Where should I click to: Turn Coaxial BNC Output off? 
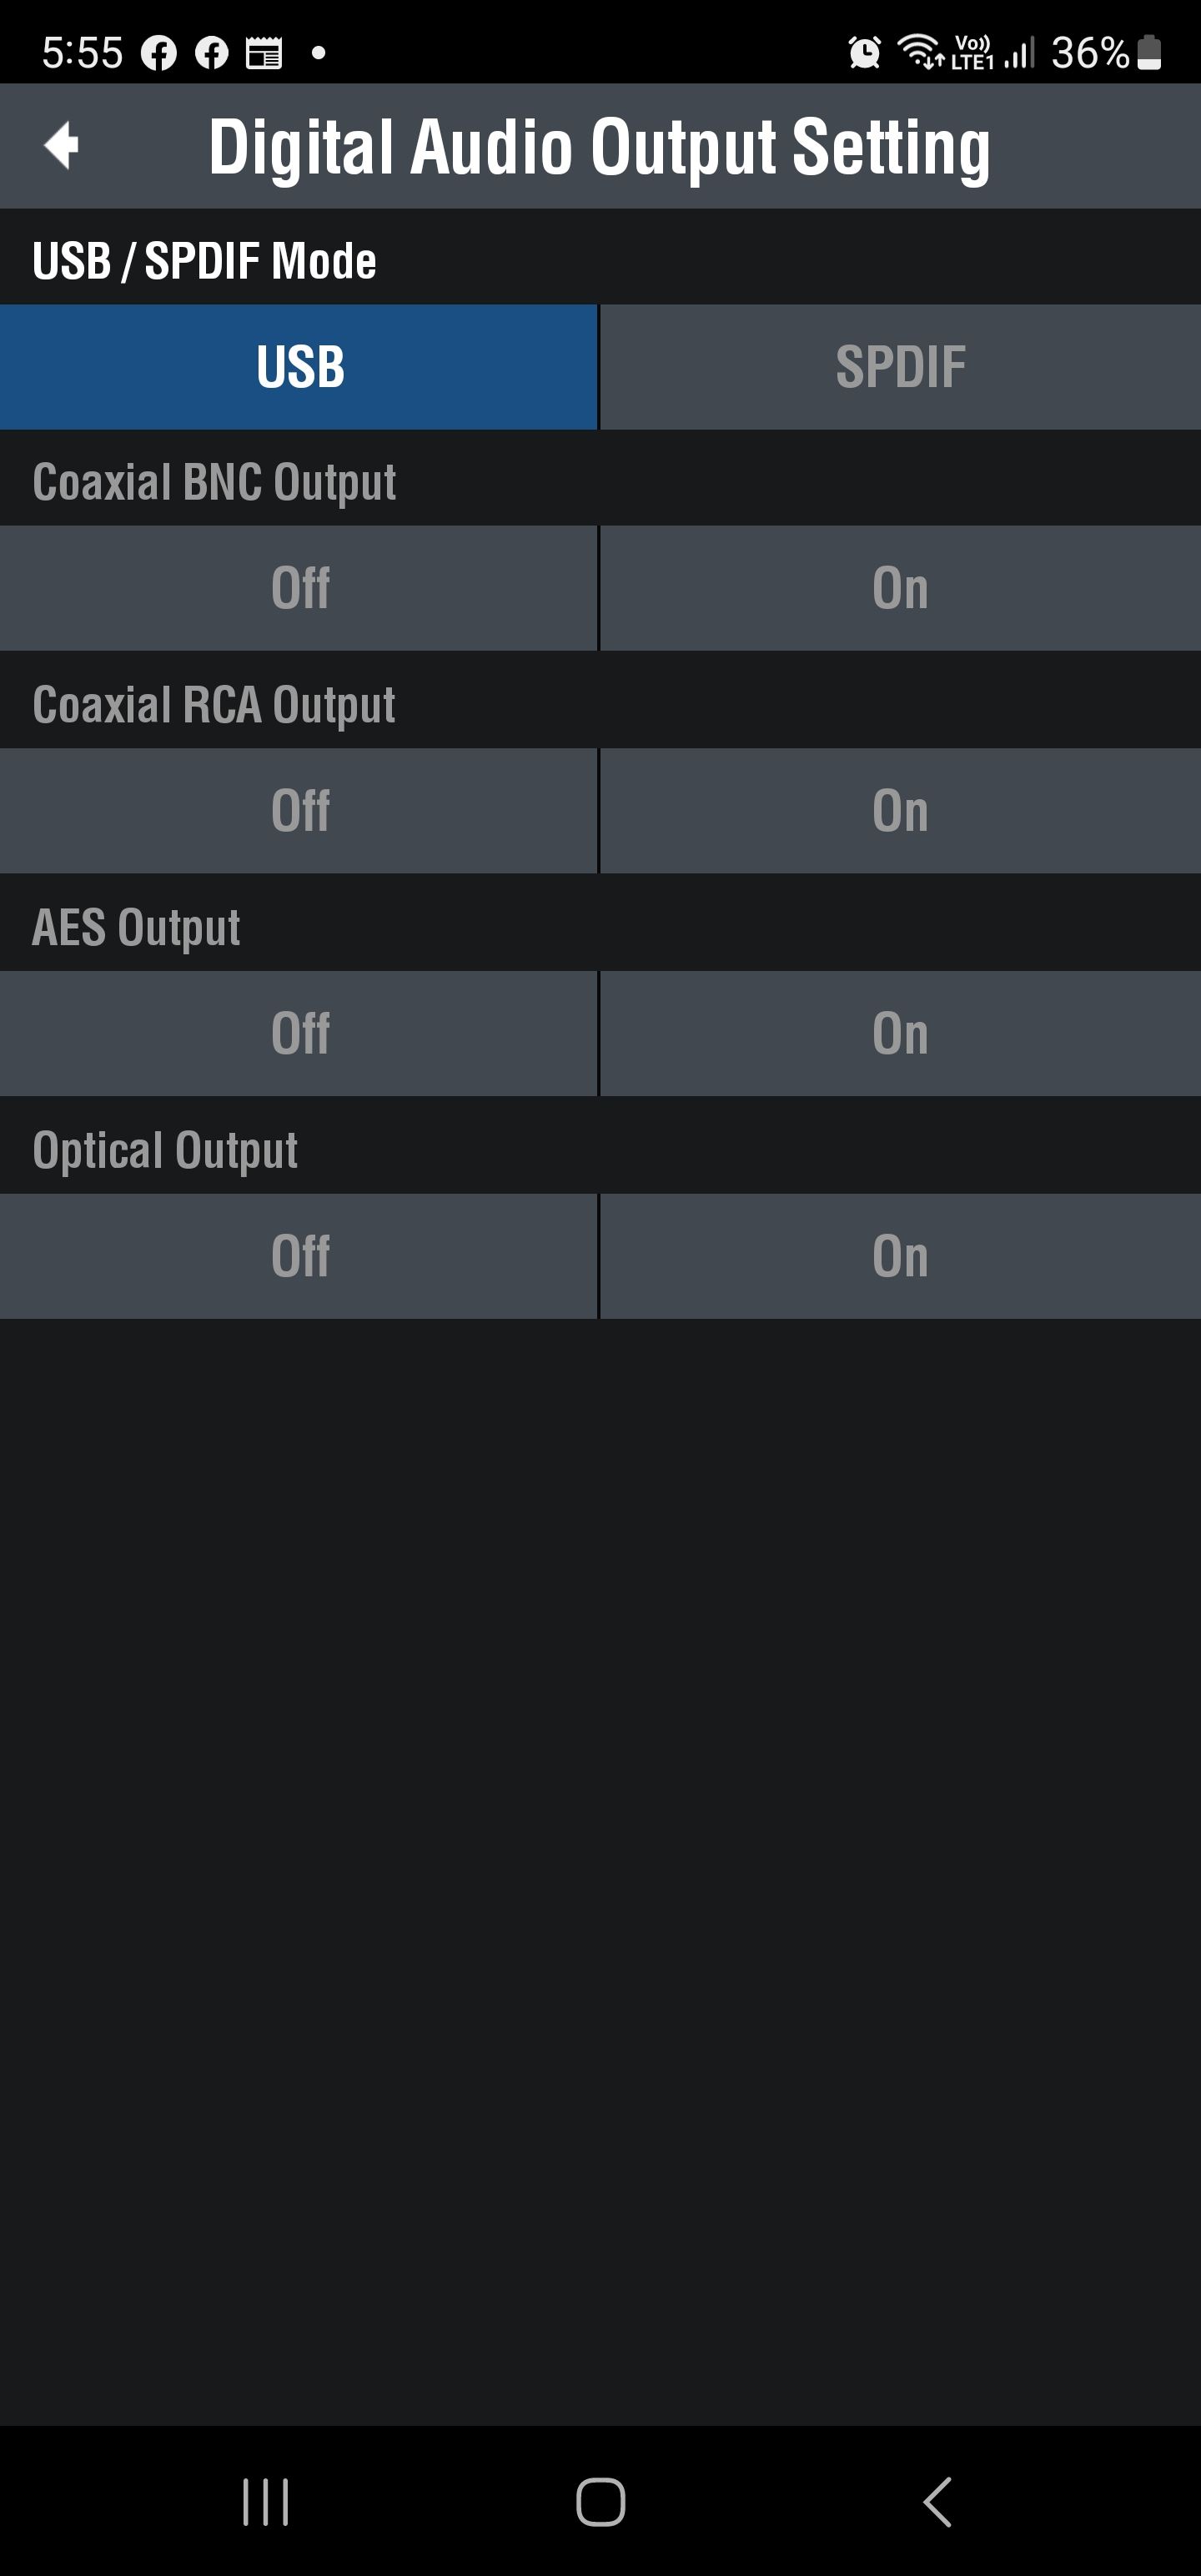click(299, 588)
